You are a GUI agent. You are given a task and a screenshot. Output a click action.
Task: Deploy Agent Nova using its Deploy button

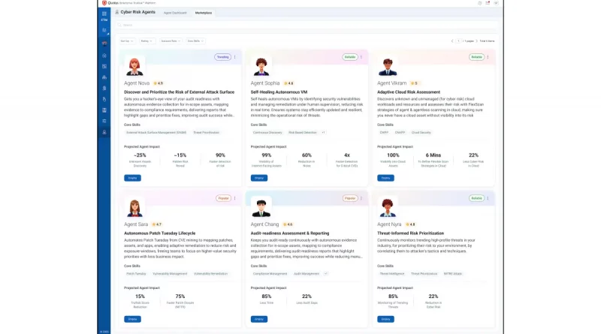[x=132, y=178]
